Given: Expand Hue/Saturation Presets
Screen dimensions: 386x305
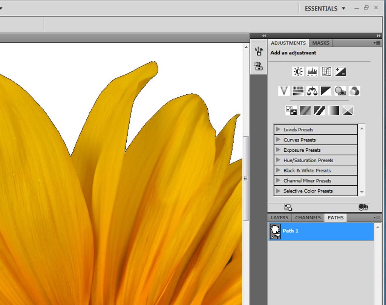Looking at the screenshot, I should tap(278, 160).
